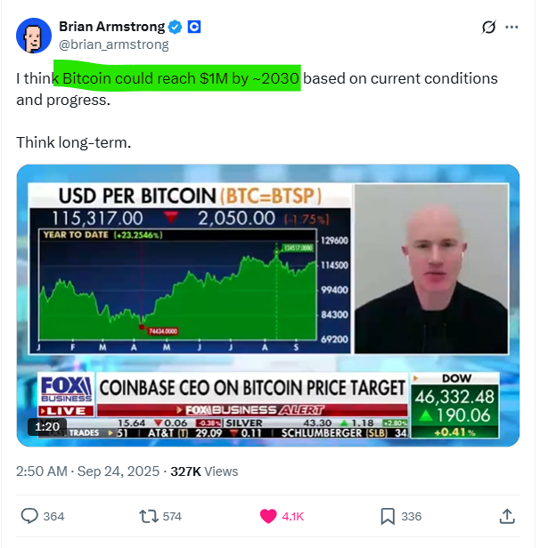This screenshot has width=556, height=548.
Task: Click the 364 replies count
Action: coord(53,517)
